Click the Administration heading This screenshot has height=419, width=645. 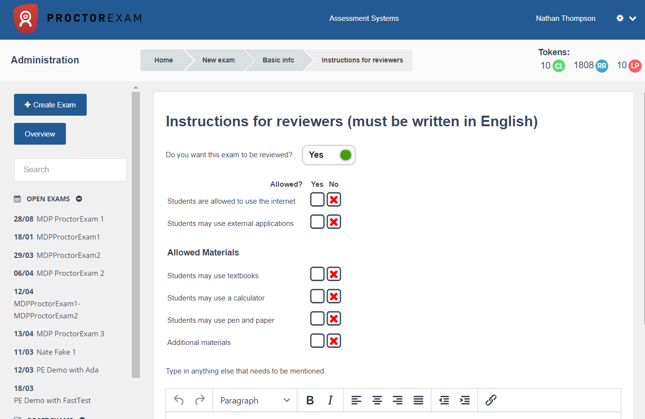45,60
